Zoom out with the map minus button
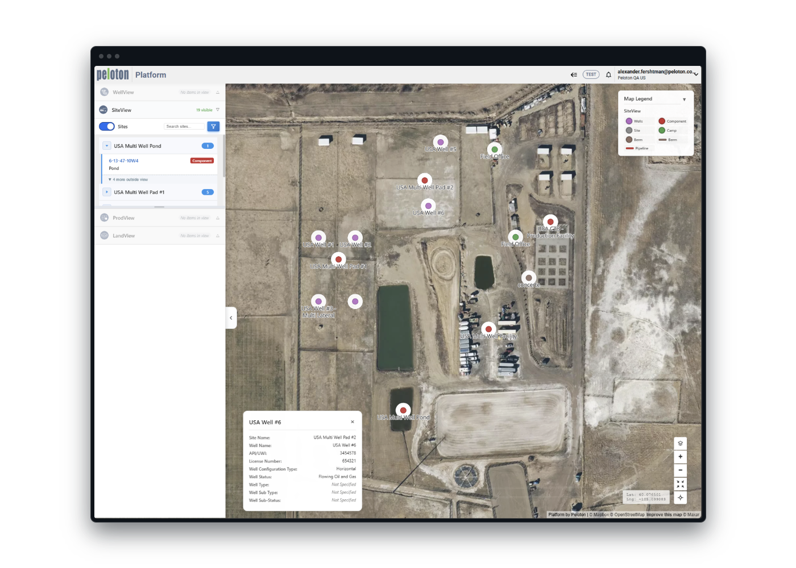This screenshot has height=568, width=796. 680,470
